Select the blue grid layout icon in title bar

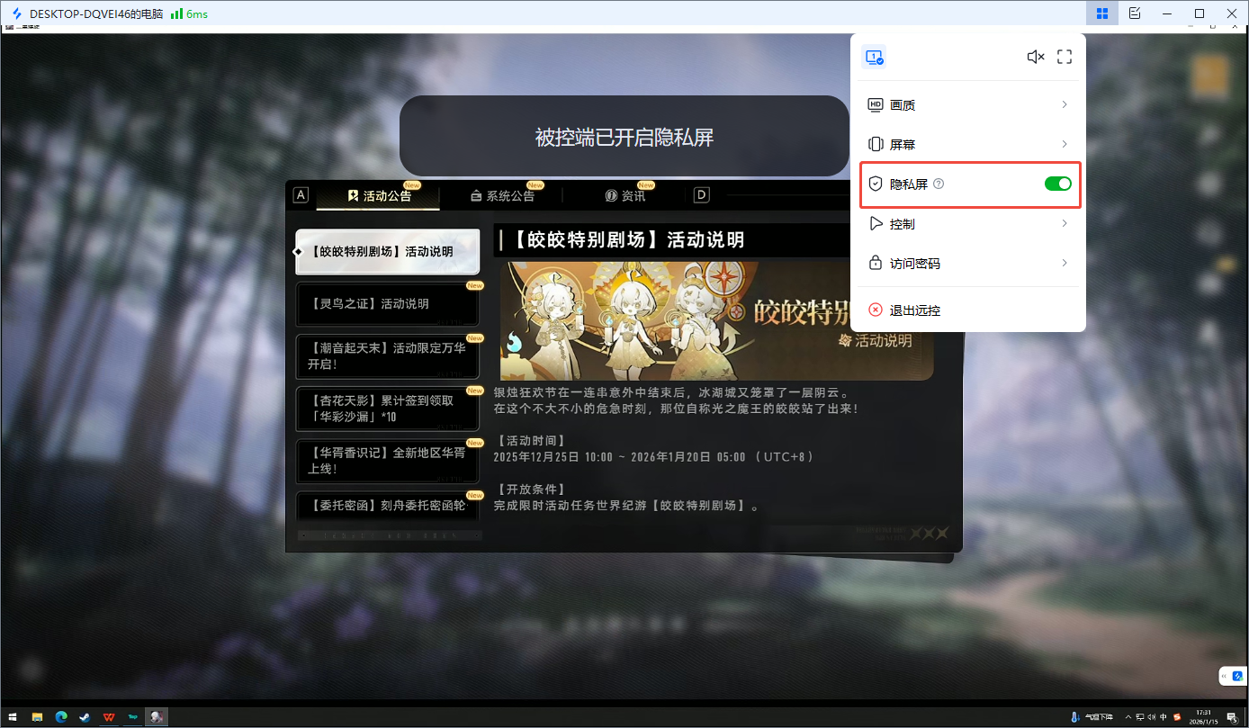[x=1101, y=13]
